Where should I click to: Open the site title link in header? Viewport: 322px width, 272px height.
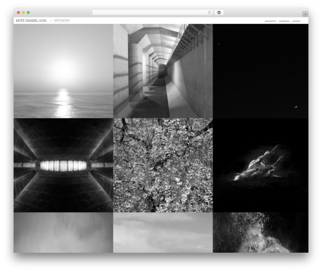pyautogui.click(x=31, y=21)
